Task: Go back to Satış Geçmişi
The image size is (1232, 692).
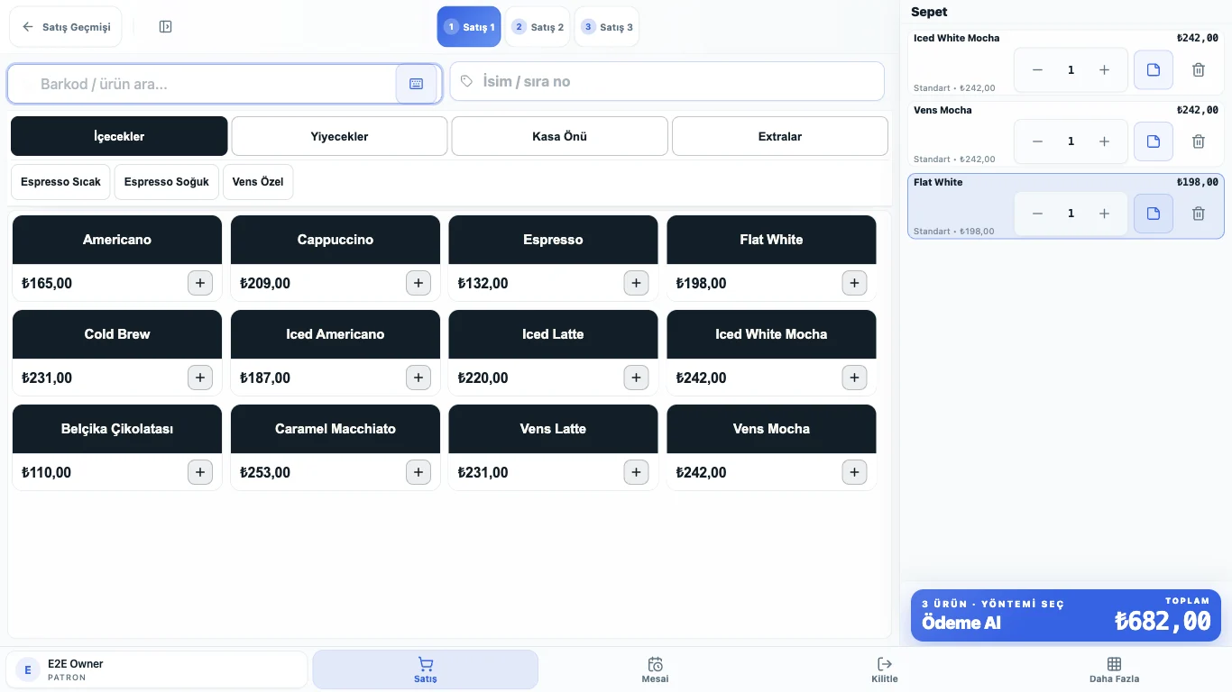Action: point(66,27)
